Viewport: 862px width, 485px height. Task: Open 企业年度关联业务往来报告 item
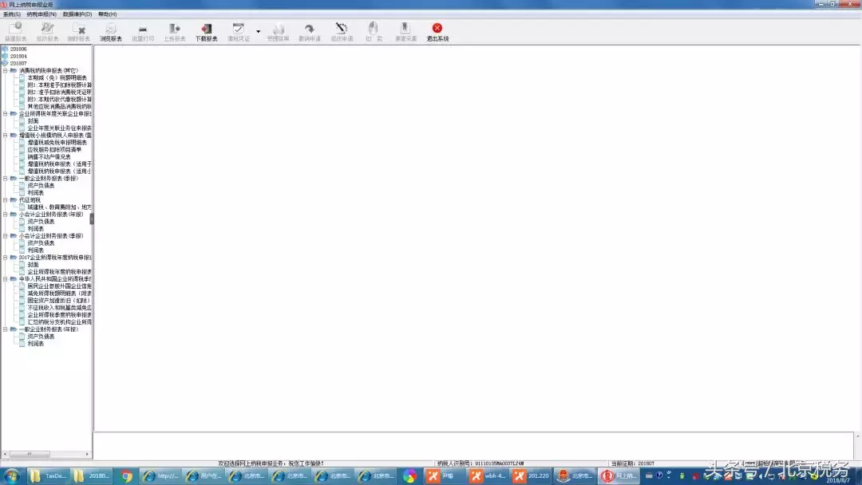pos(59,128)
